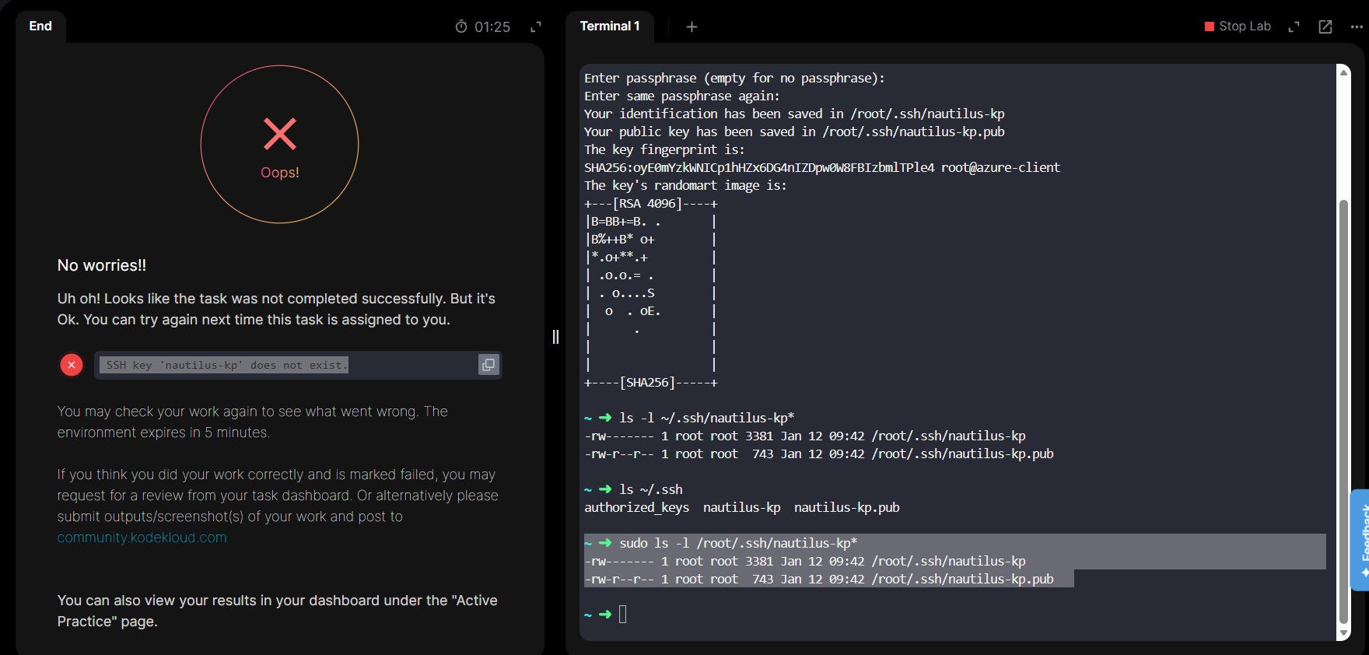Click the large Oops failure X icon
Screen dimensions: 1369x655
coord(280,134)
